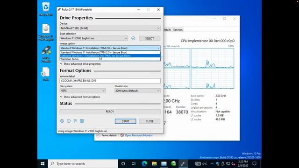Open Task View on taskbar
Screen dimensions: 299x168
tap(134, 164)
